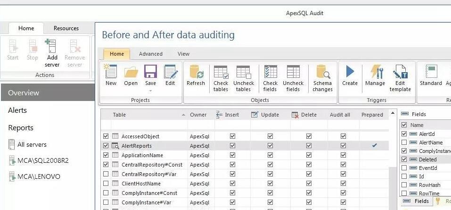Image resolution: width=451 pixels, height=210 pixels.
Task: Click the Table column sort arrow
Action: coord(183,115)
